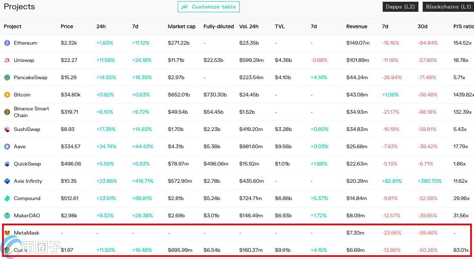Switch to the Dapps (L2) tab
The image size is (474, 259).
pyautogui.click(x=400, y=7)
